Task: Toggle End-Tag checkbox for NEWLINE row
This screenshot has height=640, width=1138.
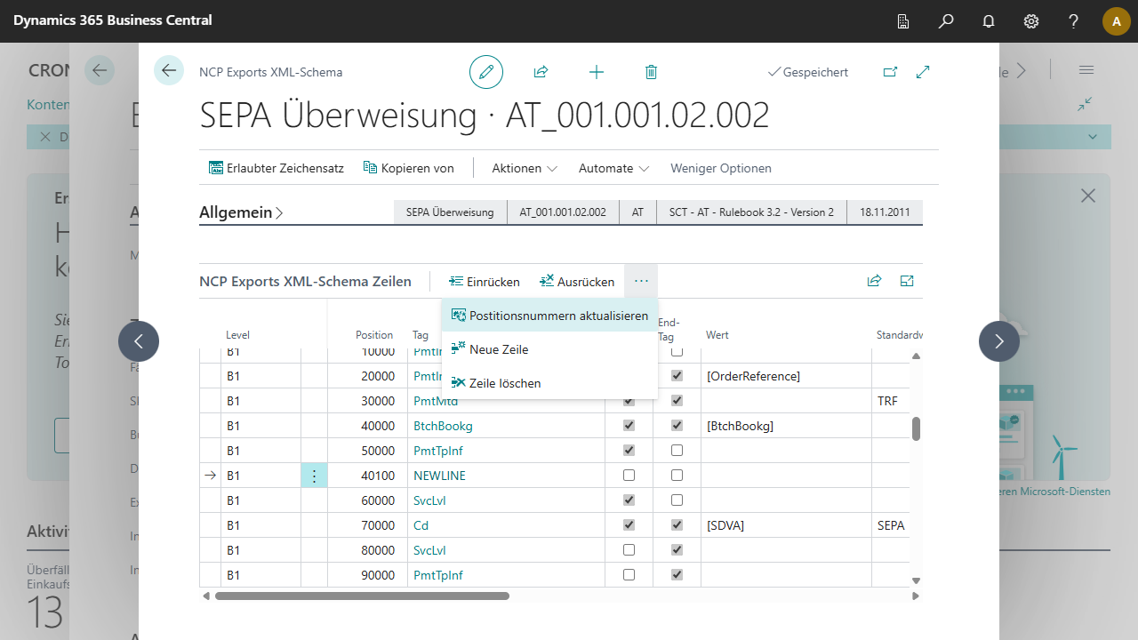Action: pyautogui.click(x=677, y=476)
